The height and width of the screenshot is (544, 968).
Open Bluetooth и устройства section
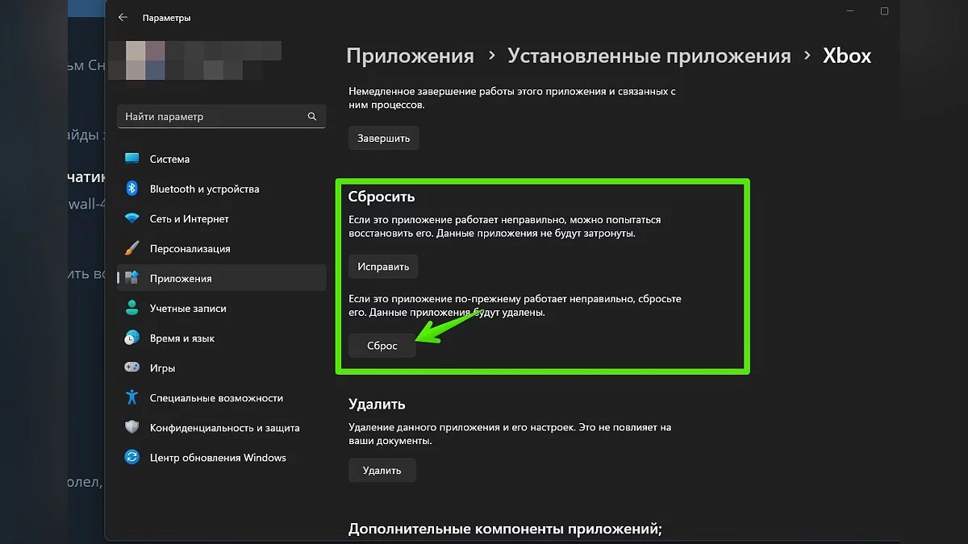pyautogui.click(x=222, y=189)
